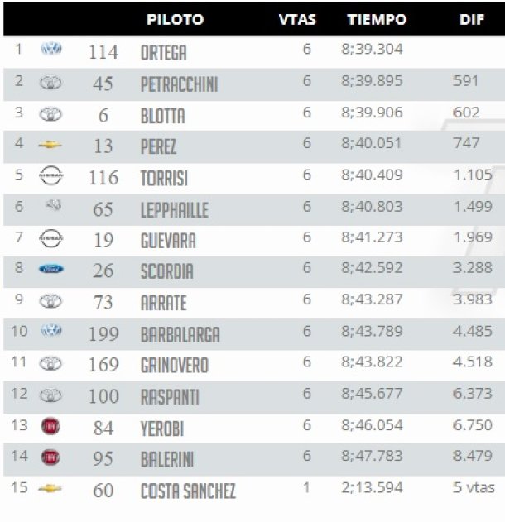Click the Chevrolet logo in Costa Sanchez's row

click(50, 488)
